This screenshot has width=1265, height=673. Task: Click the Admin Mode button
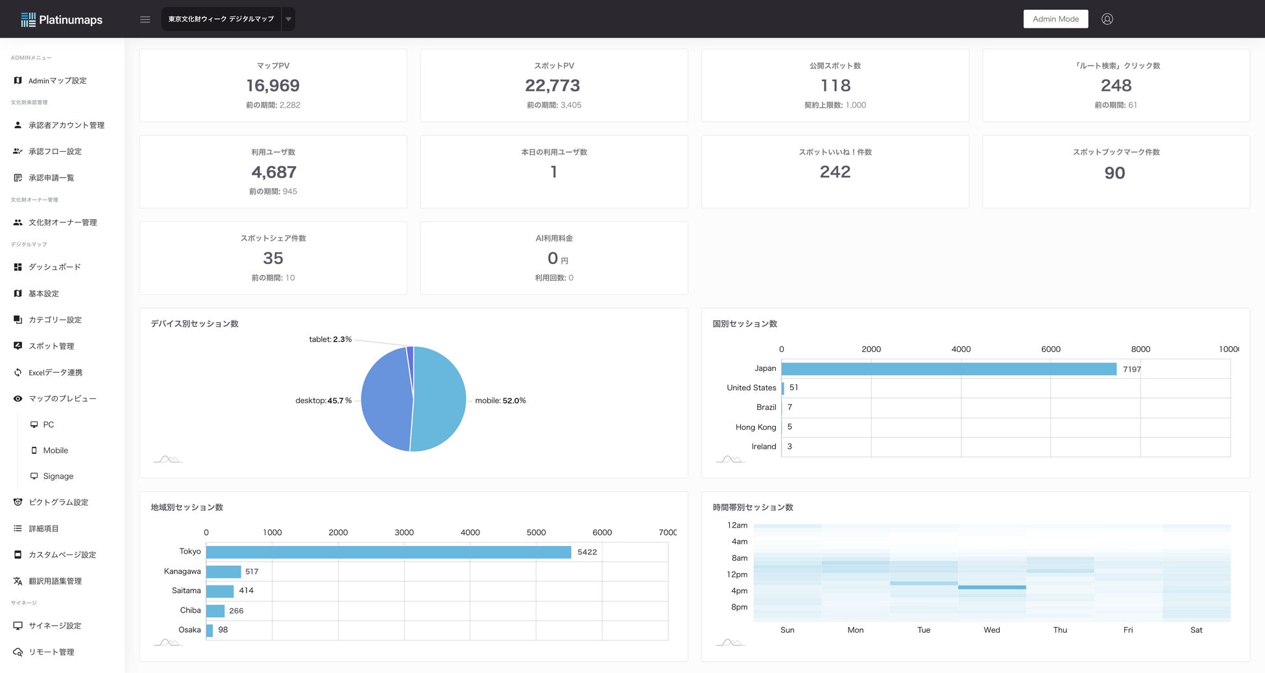point(1055,19)
